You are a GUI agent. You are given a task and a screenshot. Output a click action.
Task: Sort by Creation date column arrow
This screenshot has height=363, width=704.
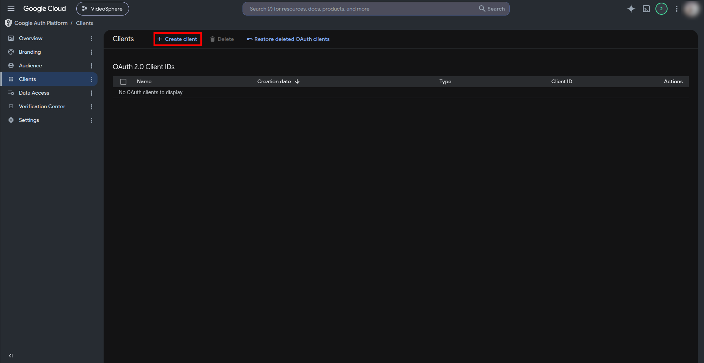pyautogui.click(x=297, y=81)
